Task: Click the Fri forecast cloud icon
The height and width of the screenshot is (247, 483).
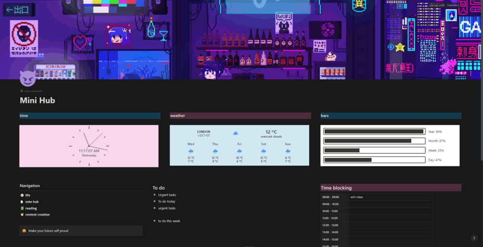Action: click(x=239, y=151)
